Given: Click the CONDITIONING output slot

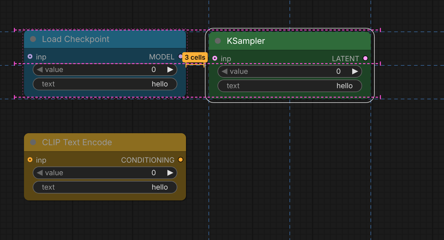Looking at the screenshot, I should (x=180, y=160).
